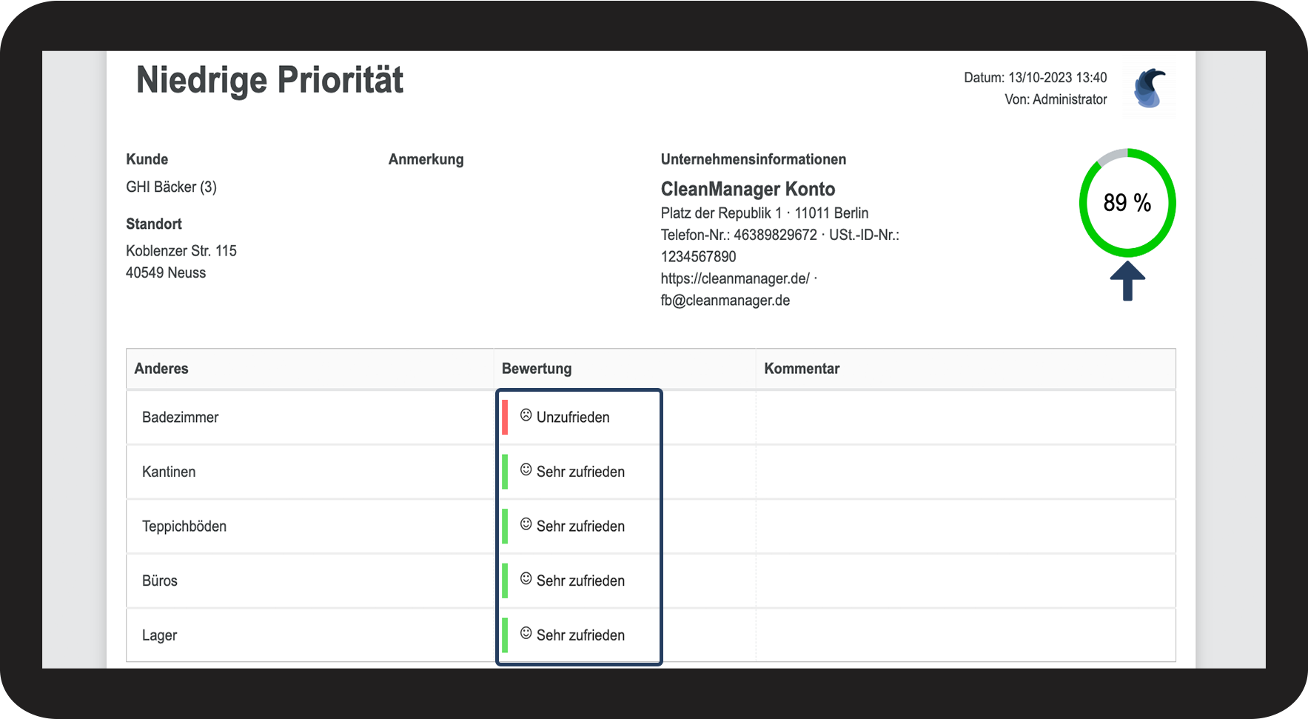Click the happy smiley in Kantinen row
This screenshot has width=1308, height=719.
[526, 470]
